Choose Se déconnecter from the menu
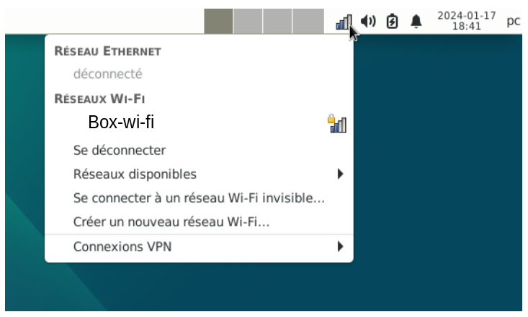This screenshot has width=528, height=317. pos(199,151)
